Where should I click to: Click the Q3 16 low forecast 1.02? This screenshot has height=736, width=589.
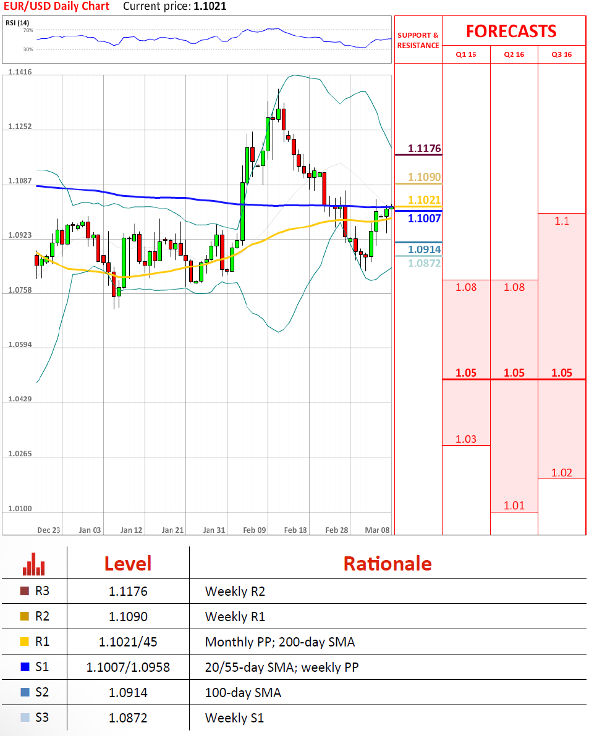pos(562,473)
